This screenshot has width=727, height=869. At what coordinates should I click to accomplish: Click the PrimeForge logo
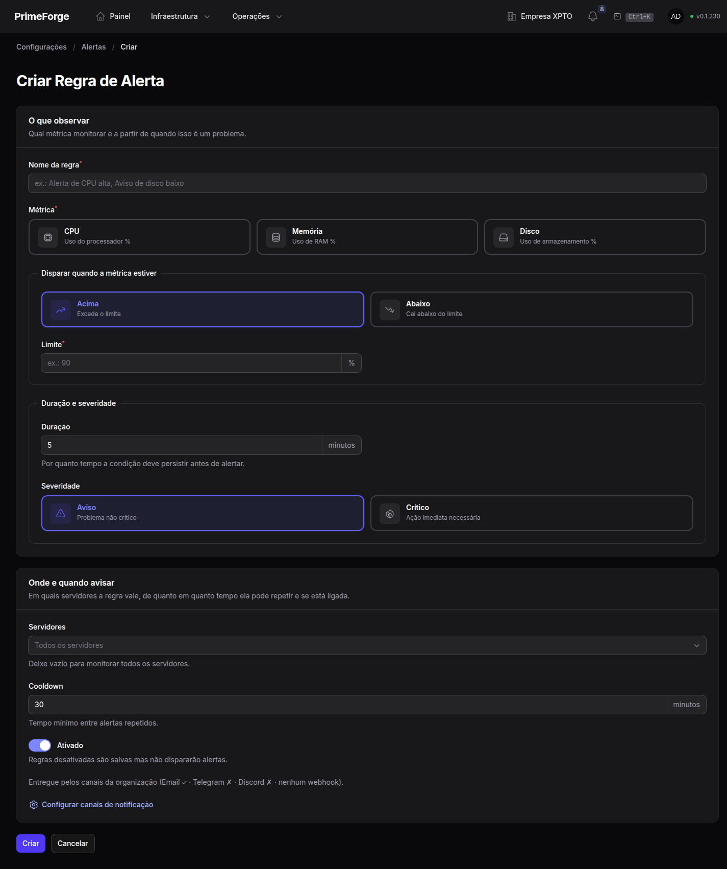click(42, 16)
